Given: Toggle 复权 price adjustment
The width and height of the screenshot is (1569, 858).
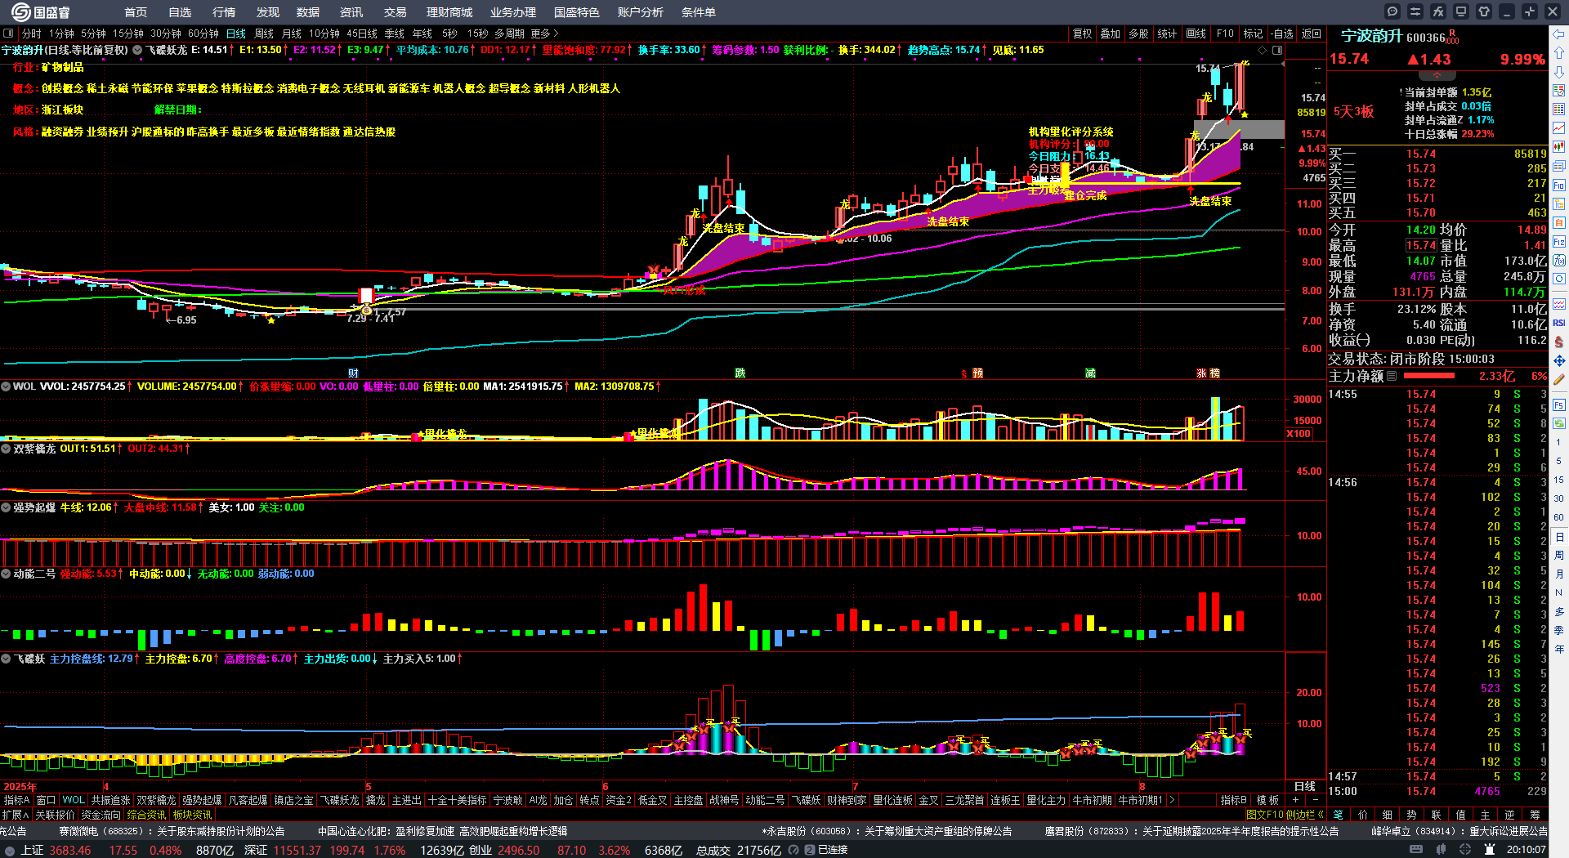Looking at the screenshot, I should [1083, 34].
